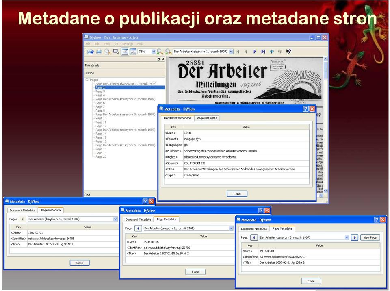Navigate back with the blue left arrow
Screen dimensions: 390x291
point(272,52)
